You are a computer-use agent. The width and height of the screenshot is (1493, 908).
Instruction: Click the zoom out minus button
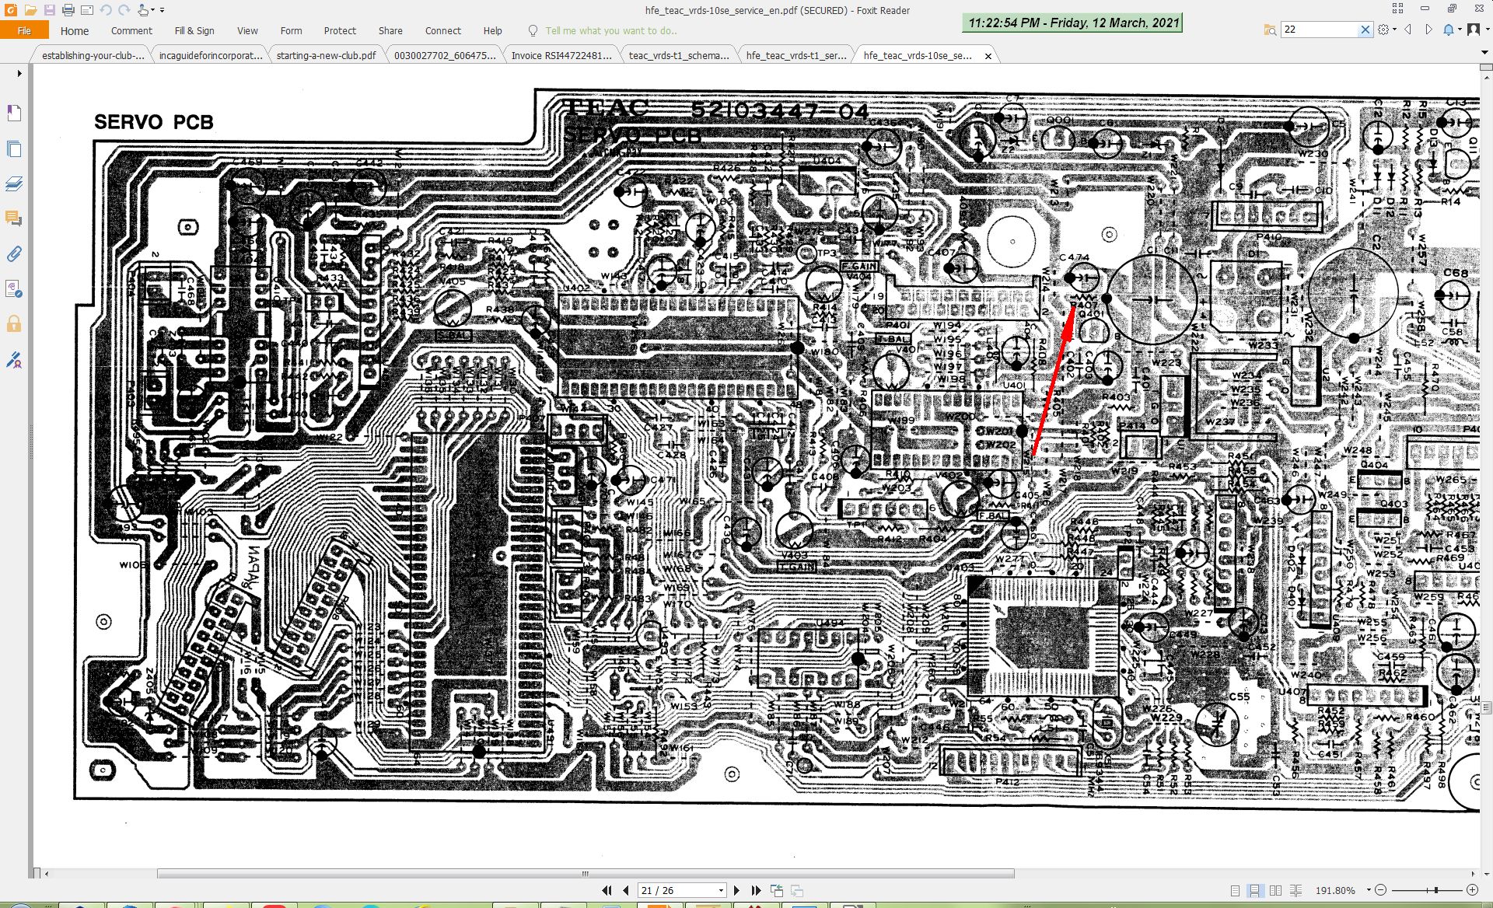click(1380, 890)
